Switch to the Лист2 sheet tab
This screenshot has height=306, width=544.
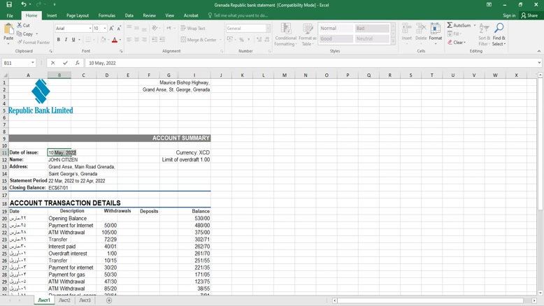(64, 300)
